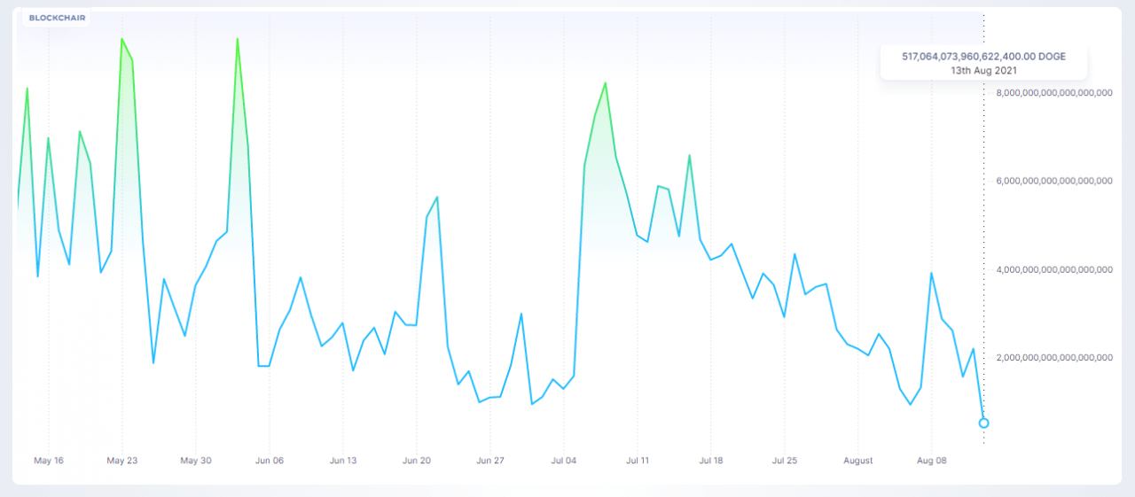Click the Jul 25 date label
Viewport: 1135px width, 497px height.
point(785,461)
